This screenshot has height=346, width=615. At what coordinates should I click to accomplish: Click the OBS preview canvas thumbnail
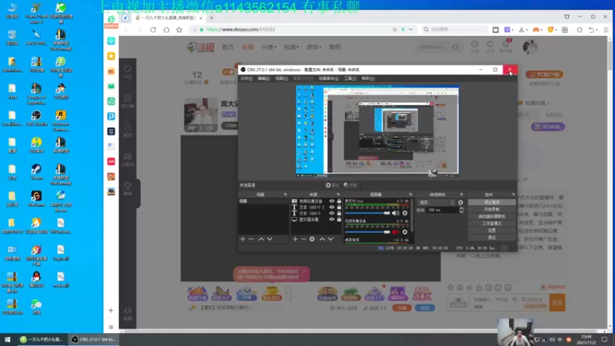377,130
